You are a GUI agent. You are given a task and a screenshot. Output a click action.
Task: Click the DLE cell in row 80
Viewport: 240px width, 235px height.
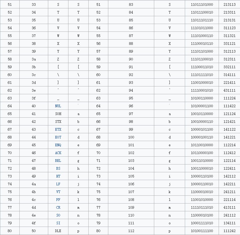58,231
